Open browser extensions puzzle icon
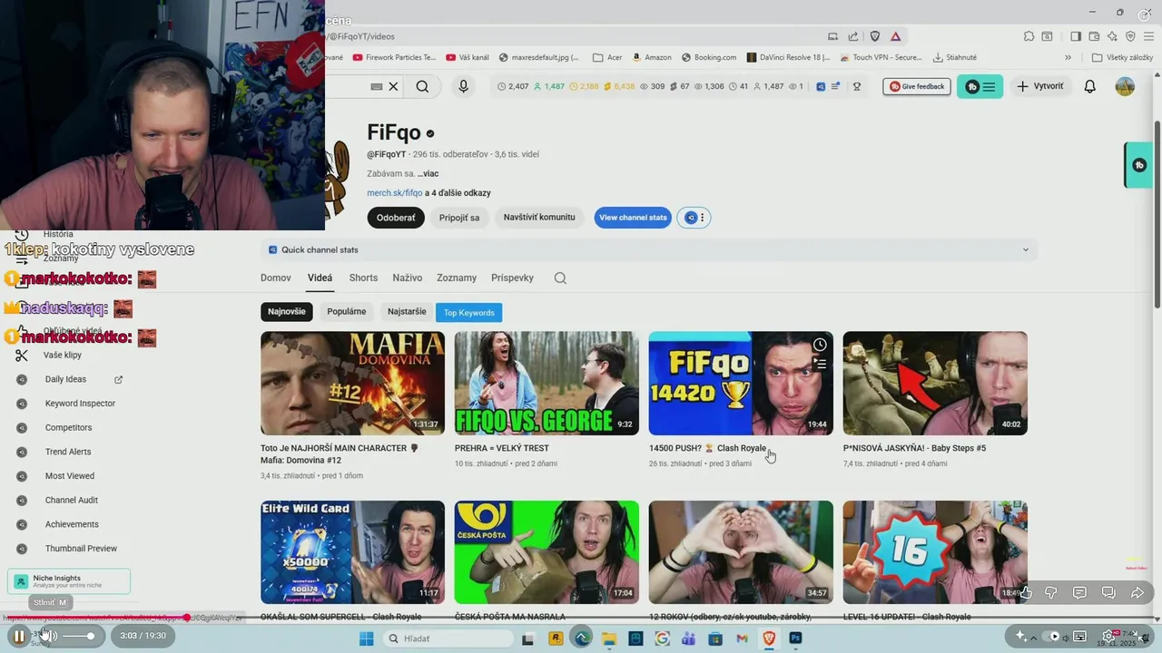 (1029, 36)
